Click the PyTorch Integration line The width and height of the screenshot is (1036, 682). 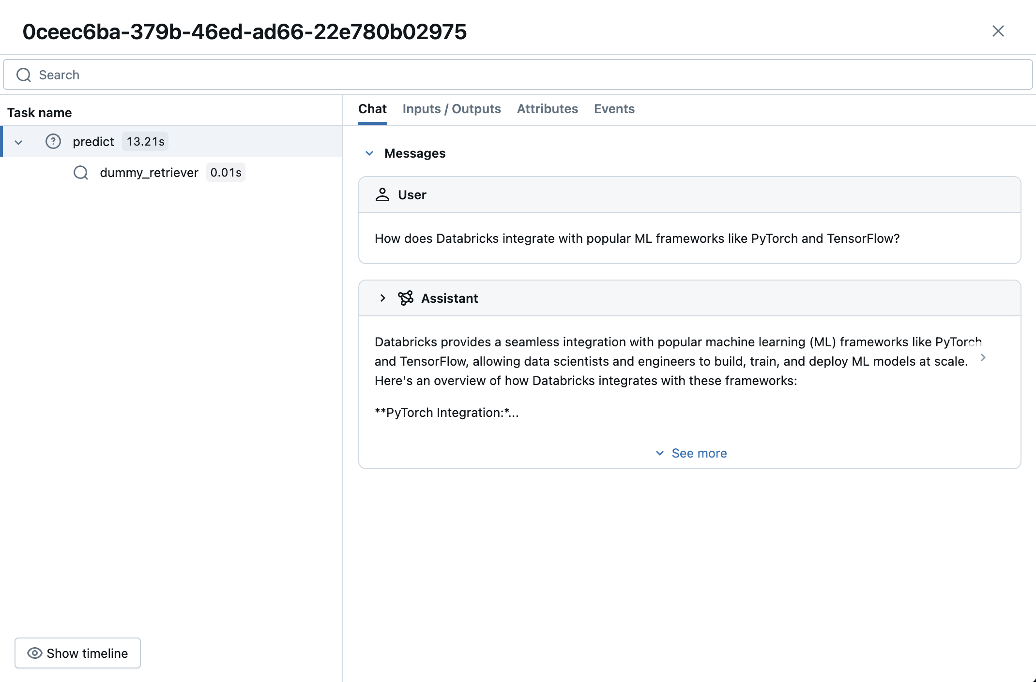446,413
